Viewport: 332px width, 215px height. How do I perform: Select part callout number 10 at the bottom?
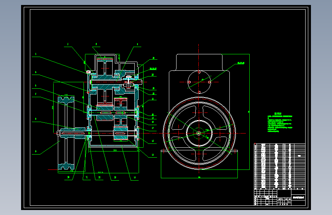[69, 178]
